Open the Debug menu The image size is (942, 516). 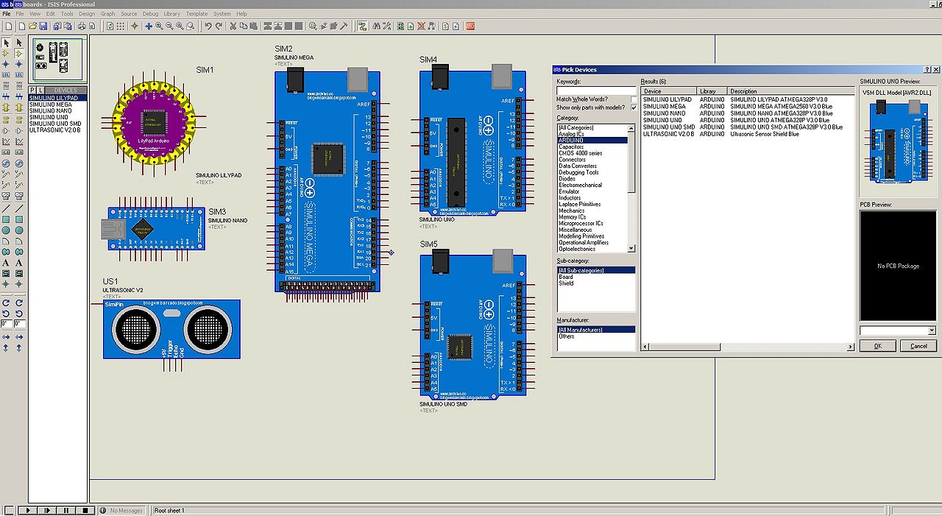(150, 14)
